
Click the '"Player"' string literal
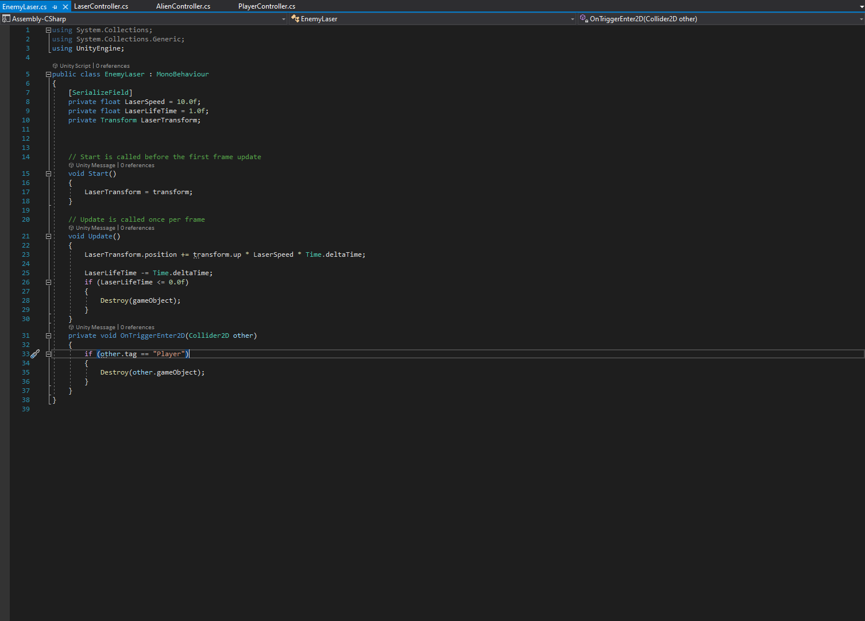169,354
